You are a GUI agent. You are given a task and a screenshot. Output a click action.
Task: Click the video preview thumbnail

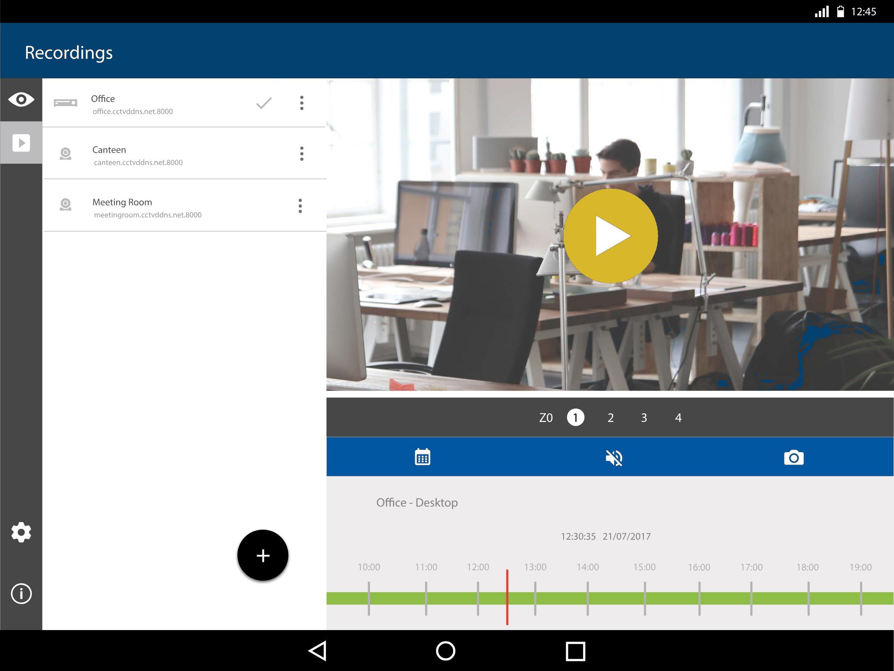610,235
